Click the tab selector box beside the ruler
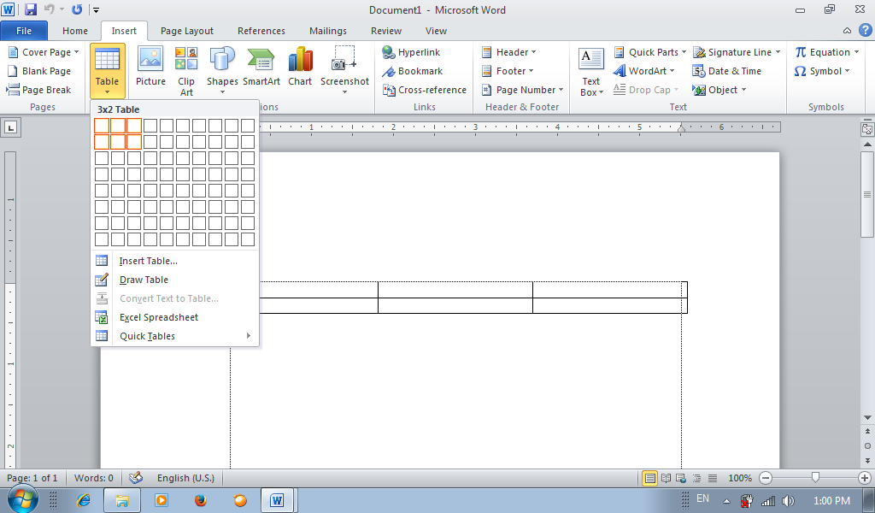Screen dimensions: 875x513 click(x=10, y=127)
